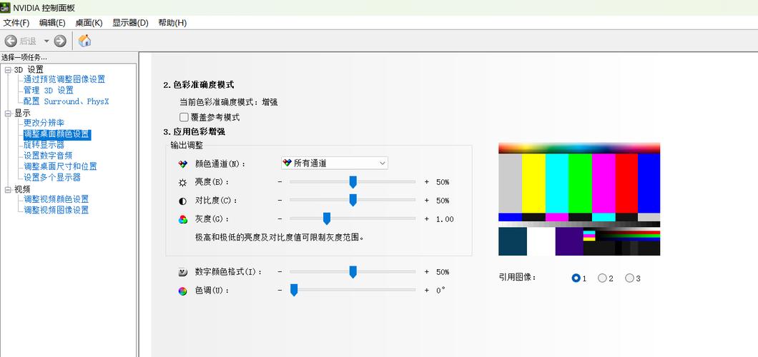The height and width of the screenshot is (357, 758).
Task: Open the Home page icon
Action: [x=84, y=41]
